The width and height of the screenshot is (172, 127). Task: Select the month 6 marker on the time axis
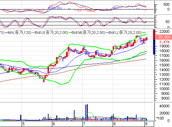pos(54,124)
